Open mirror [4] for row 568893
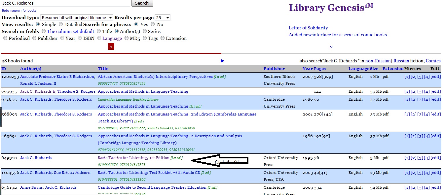The width and height of the screenshot is (443, 195). click(x=427, y=114)
